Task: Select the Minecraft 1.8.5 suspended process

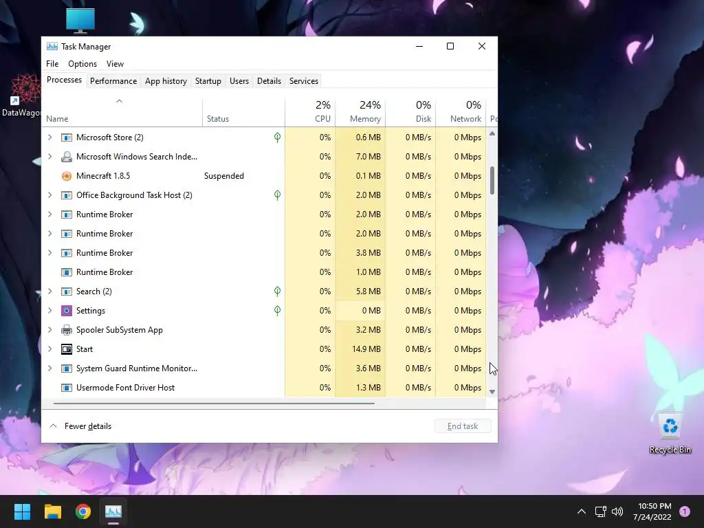Action: coord(265,176)
